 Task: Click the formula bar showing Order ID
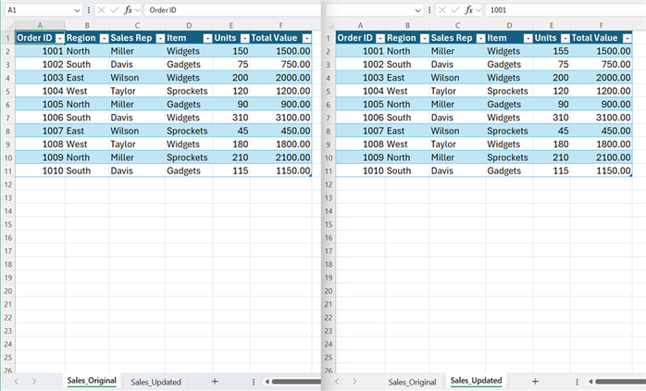232,10
